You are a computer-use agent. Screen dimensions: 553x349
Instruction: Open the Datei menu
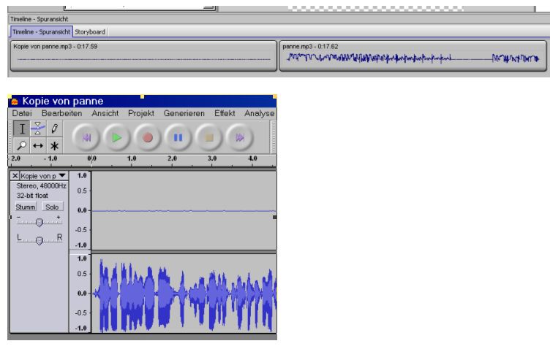click(x=21, y=113)
